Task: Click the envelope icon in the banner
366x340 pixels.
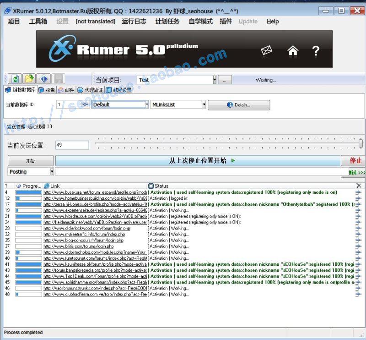Action: [266, 50]
